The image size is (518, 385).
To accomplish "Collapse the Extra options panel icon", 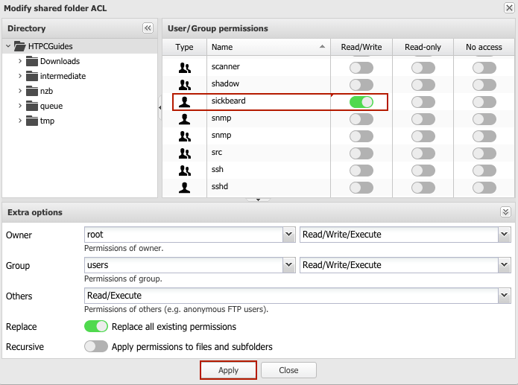I will coord(505,212).
